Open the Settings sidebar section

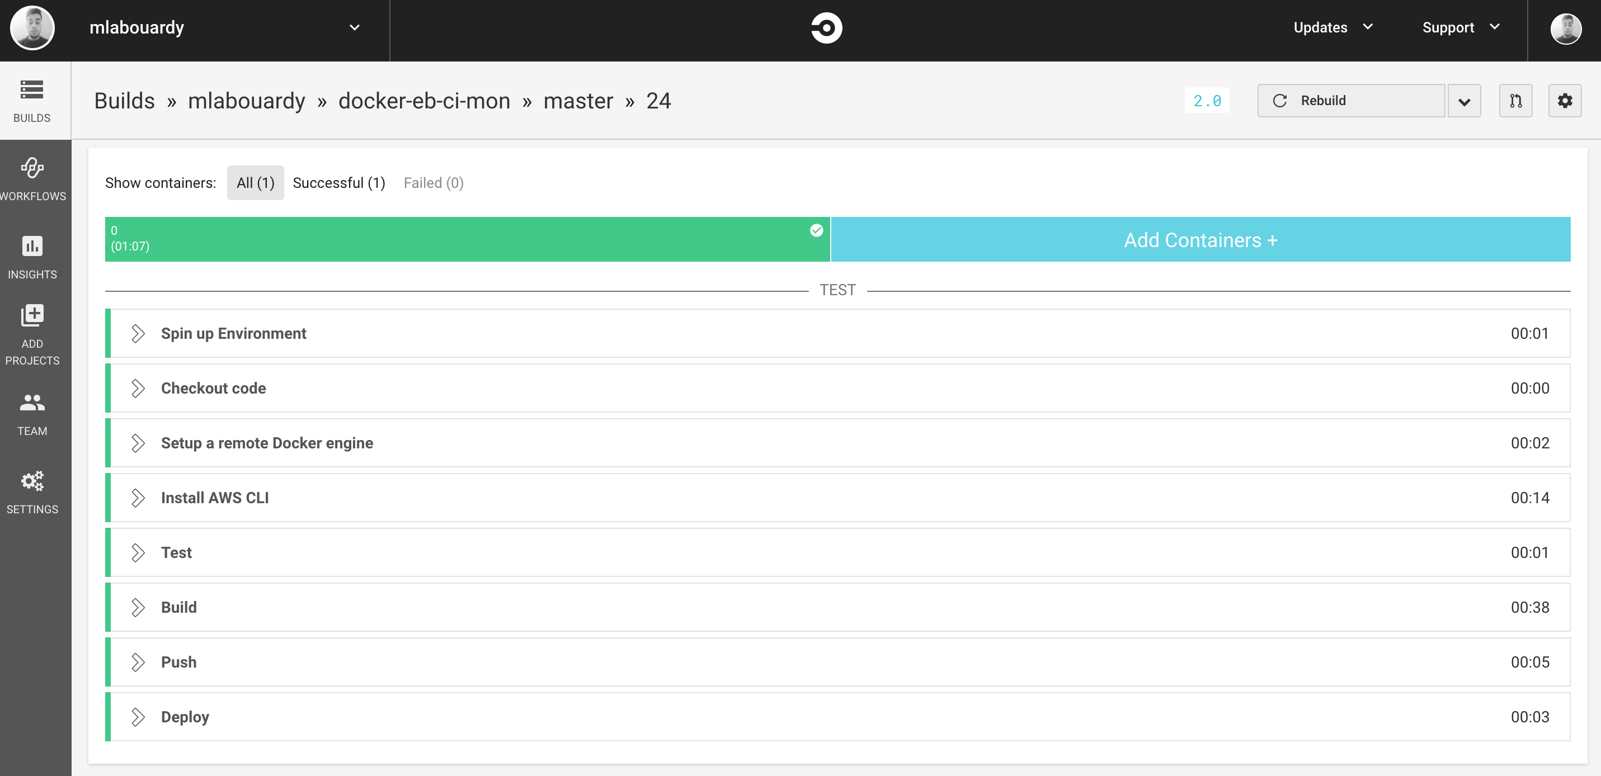coord(32,492)
